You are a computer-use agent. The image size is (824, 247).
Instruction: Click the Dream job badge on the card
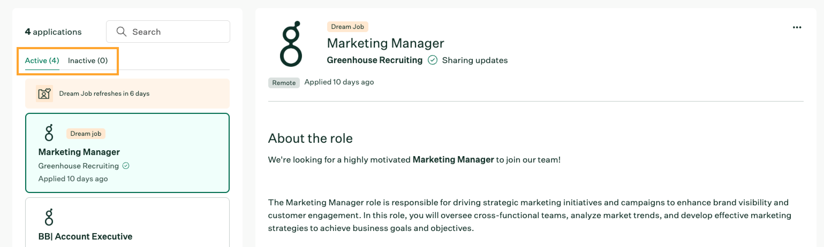[x=86, y=134]
